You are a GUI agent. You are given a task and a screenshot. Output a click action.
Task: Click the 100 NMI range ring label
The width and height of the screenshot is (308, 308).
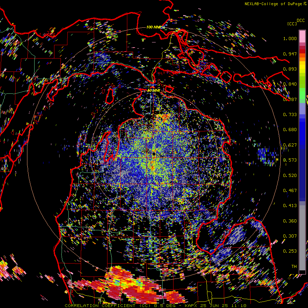tap(153, 27)
